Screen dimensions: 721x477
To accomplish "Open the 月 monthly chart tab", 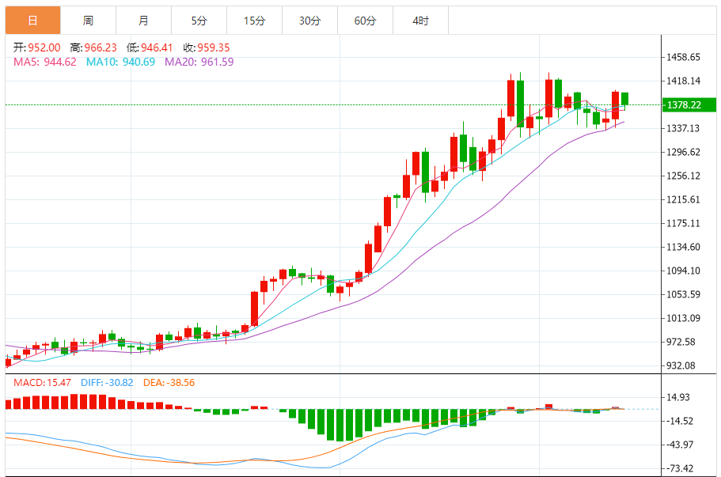I will click(x=143, y=21).
